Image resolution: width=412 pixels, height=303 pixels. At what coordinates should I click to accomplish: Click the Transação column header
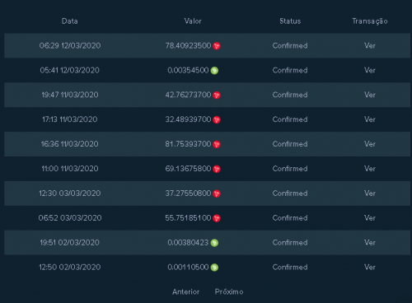370,21
